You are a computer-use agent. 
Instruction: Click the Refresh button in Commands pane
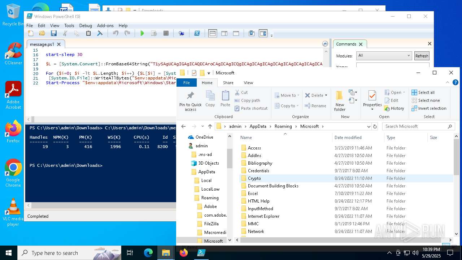tap(422, 56)
